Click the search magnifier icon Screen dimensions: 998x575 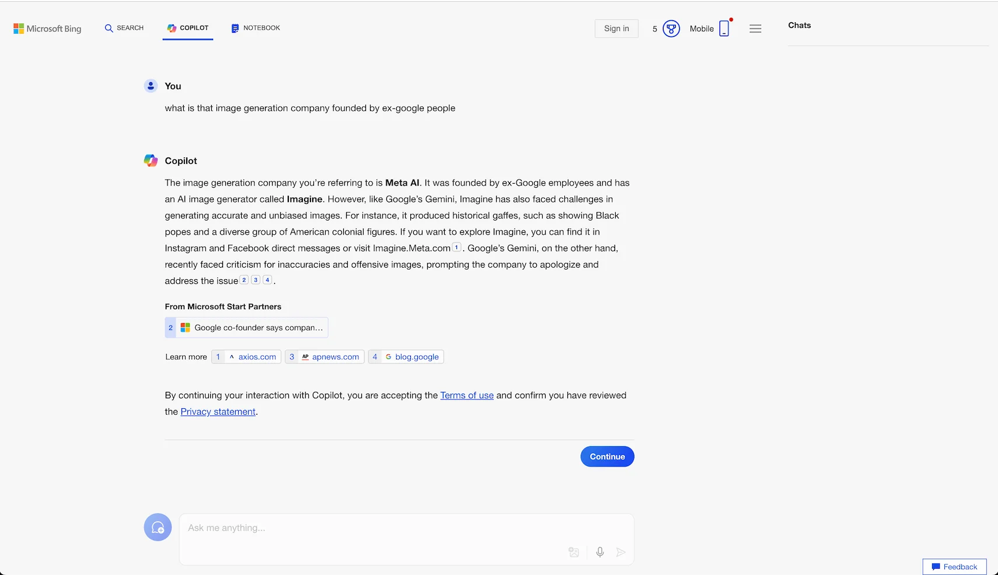click(110, 27)
